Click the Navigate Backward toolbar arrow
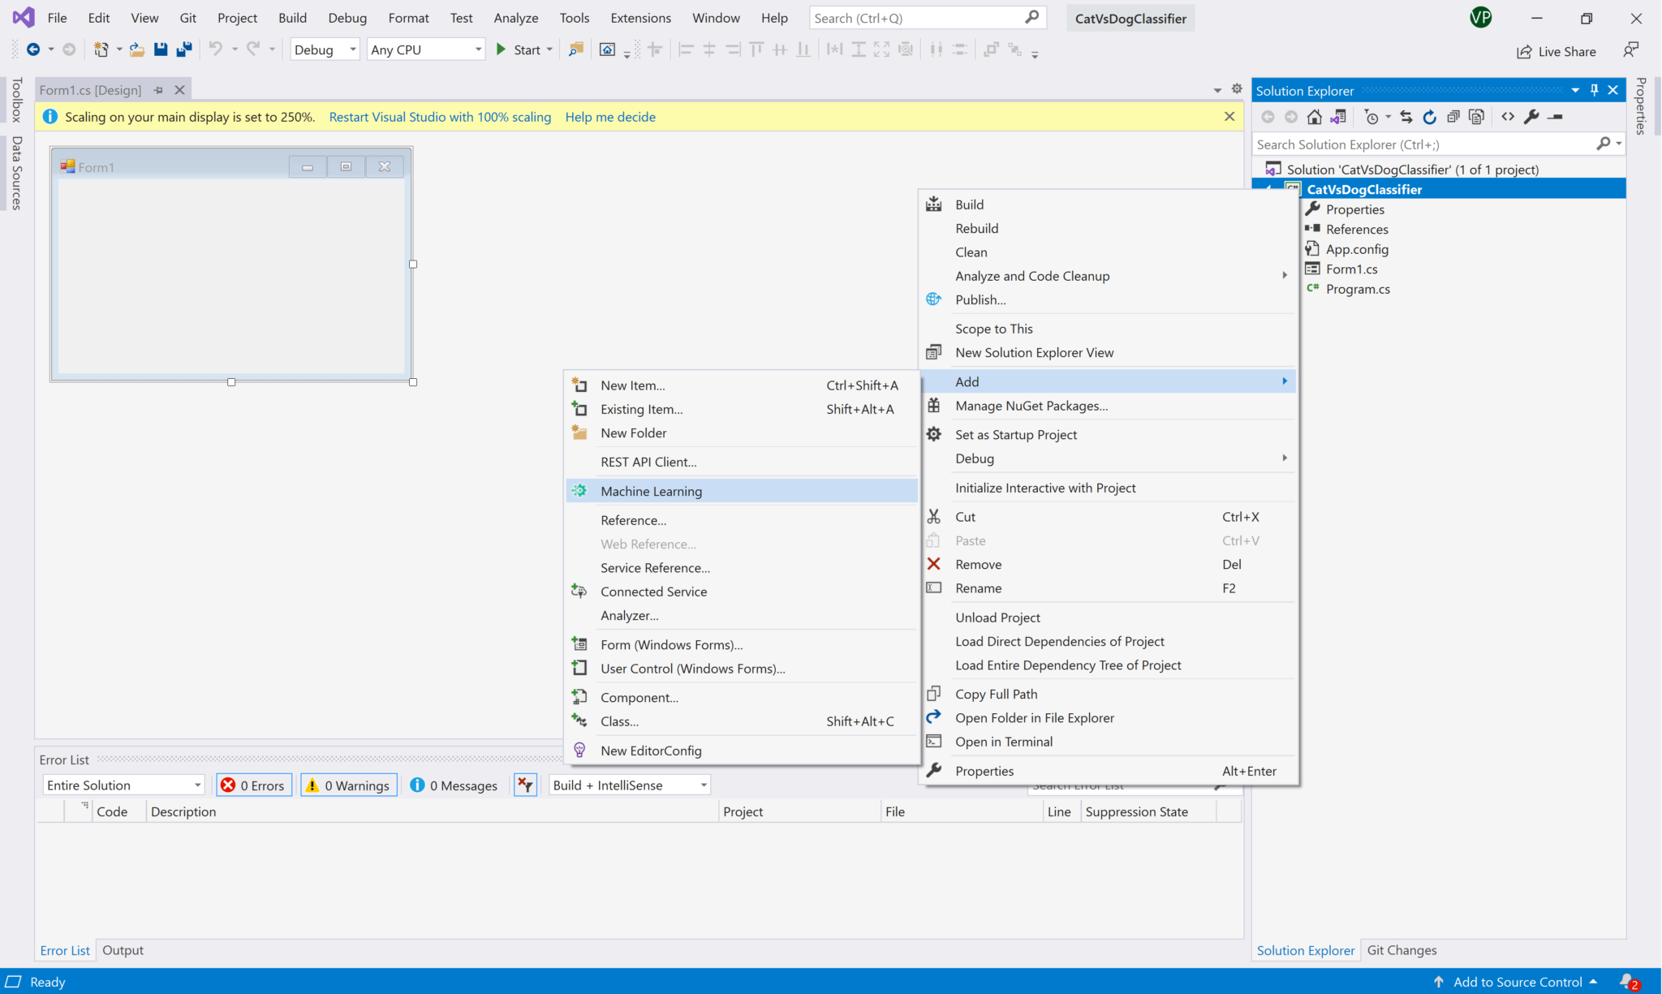1662x994 pixels. (33, 49)
